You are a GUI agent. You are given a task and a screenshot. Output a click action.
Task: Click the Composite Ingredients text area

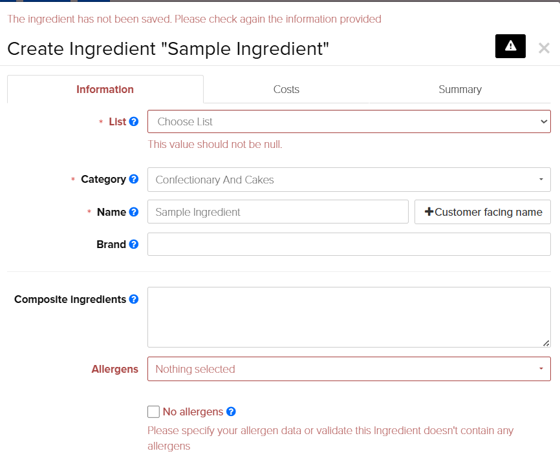click(x=349, y=316)
